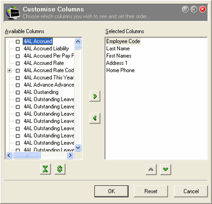This screenshot has width=212, height=204.
Task: Click the round restore icon in header
Action: 185,9
